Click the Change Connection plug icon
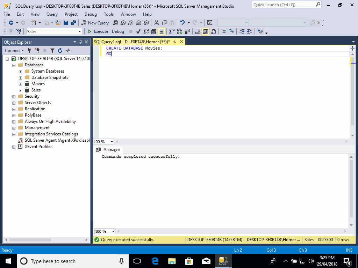 point(19,31)
